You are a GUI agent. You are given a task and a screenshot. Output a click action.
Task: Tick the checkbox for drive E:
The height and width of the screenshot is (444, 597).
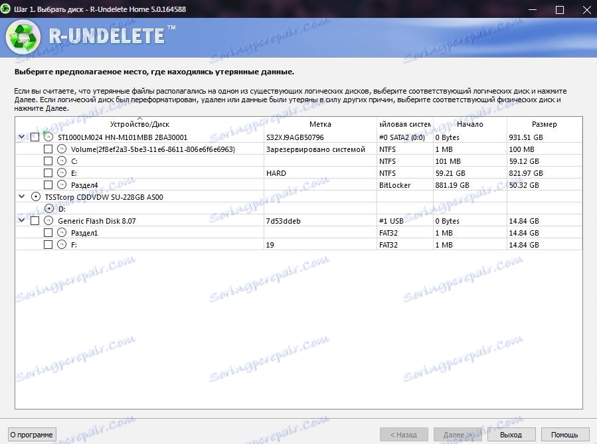click(x=48, y=173)
